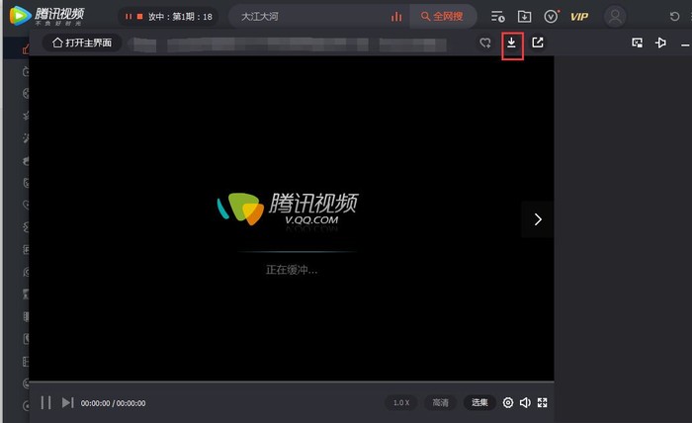This screenshot has height=423, width=692.
Task: Click the mini-window mode icon
Action: tap(638, 43)
